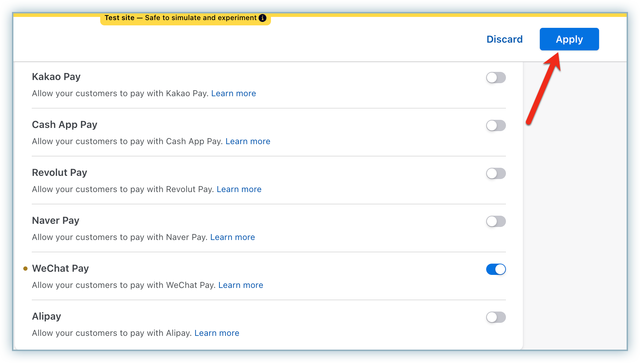
Task: Enable the Cash App Pay toggle
Action: pyautogui.click(x=496, y=125)
